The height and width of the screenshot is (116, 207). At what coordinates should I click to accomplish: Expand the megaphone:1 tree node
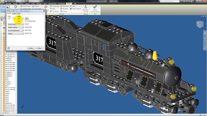(x=2, y=103)
